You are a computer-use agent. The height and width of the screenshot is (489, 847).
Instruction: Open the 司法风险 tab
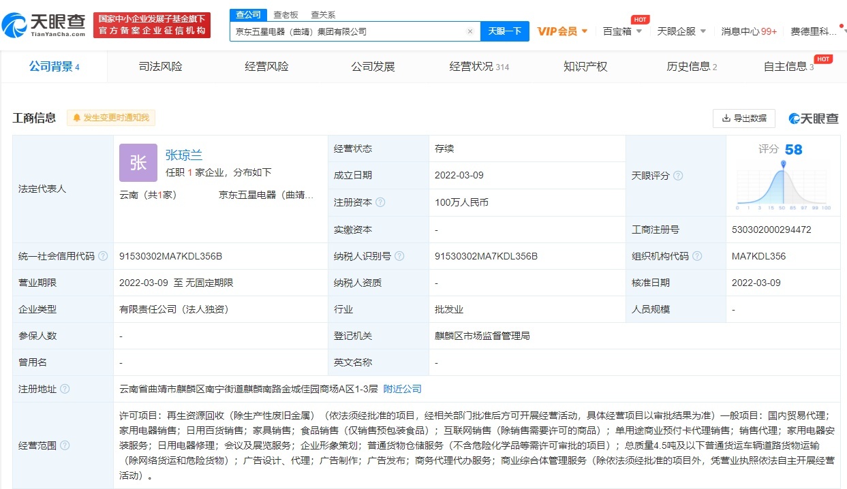(x=160, y=67)
